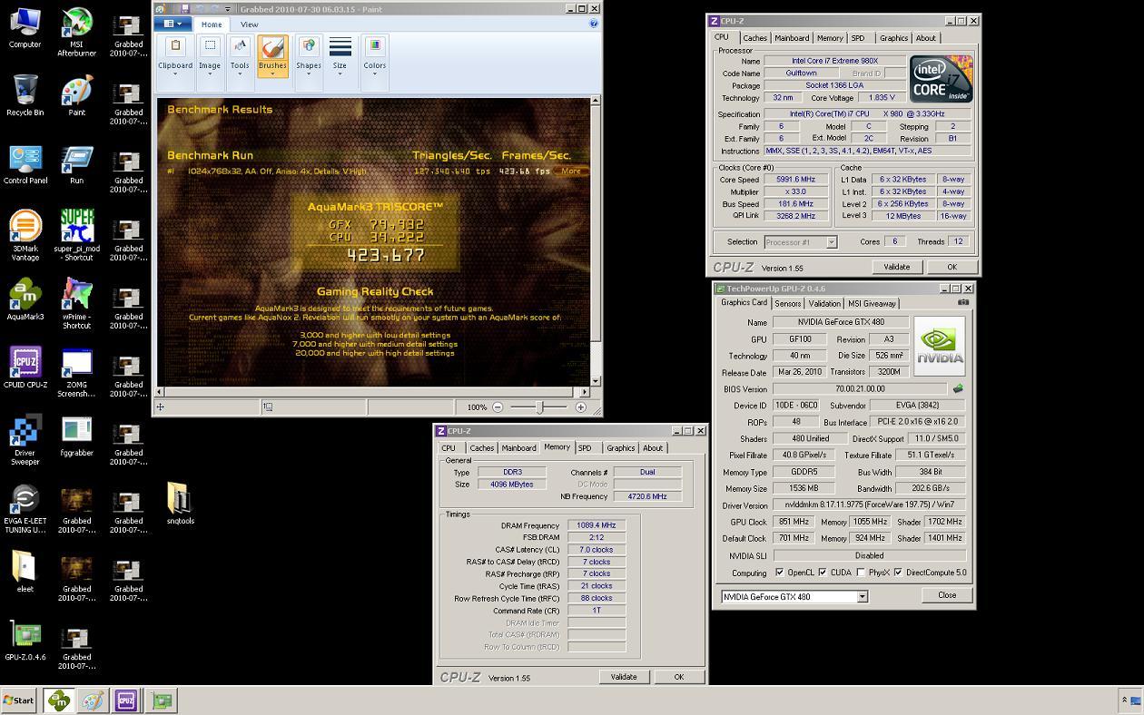The image size is (1144, 715).
Task: Open the Brushes dropdown in Paint
Action: 272,57
